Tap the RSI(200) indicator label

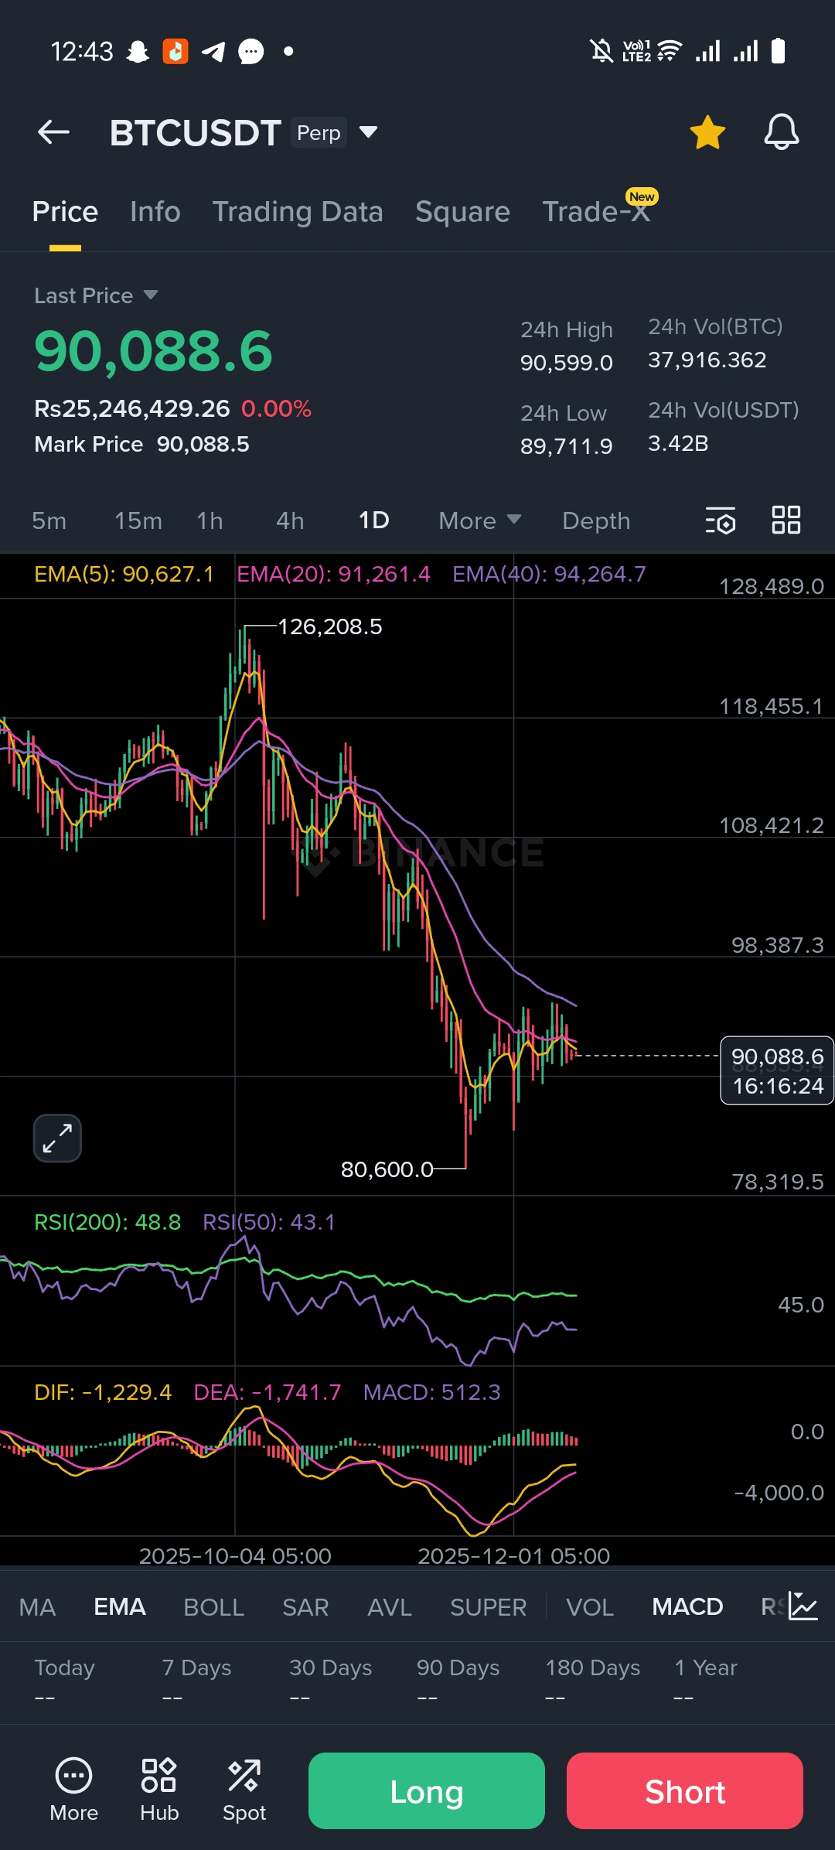click(107, 1222)
